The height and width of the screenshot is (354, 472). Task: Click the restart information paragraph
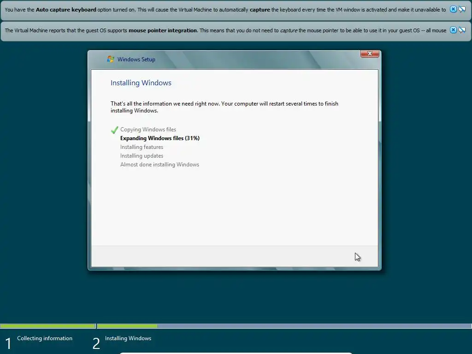click(x=224, y=107)
